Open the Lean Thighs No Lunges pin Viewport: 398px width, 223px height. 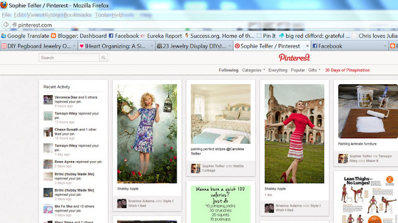[368, 199]
